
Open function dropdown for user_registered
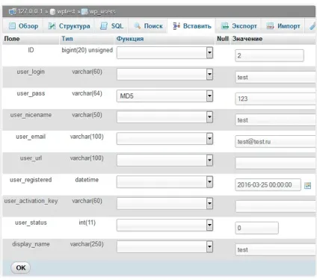[164, 182]
